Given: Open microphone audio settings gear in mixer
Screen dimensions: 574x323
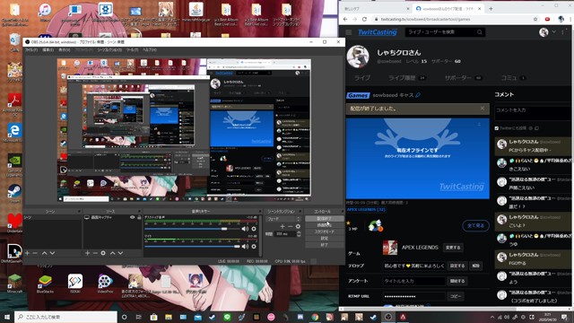Looking at the screenshot, I should coord(254,247).
